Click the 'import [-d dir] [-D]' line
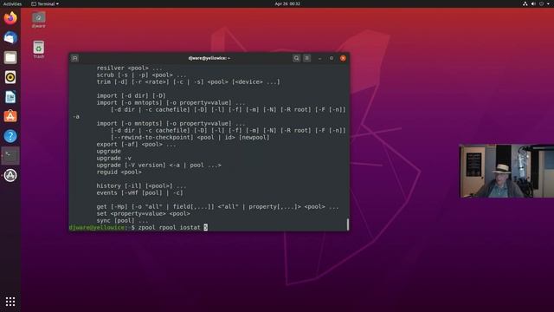 (131, 95)
